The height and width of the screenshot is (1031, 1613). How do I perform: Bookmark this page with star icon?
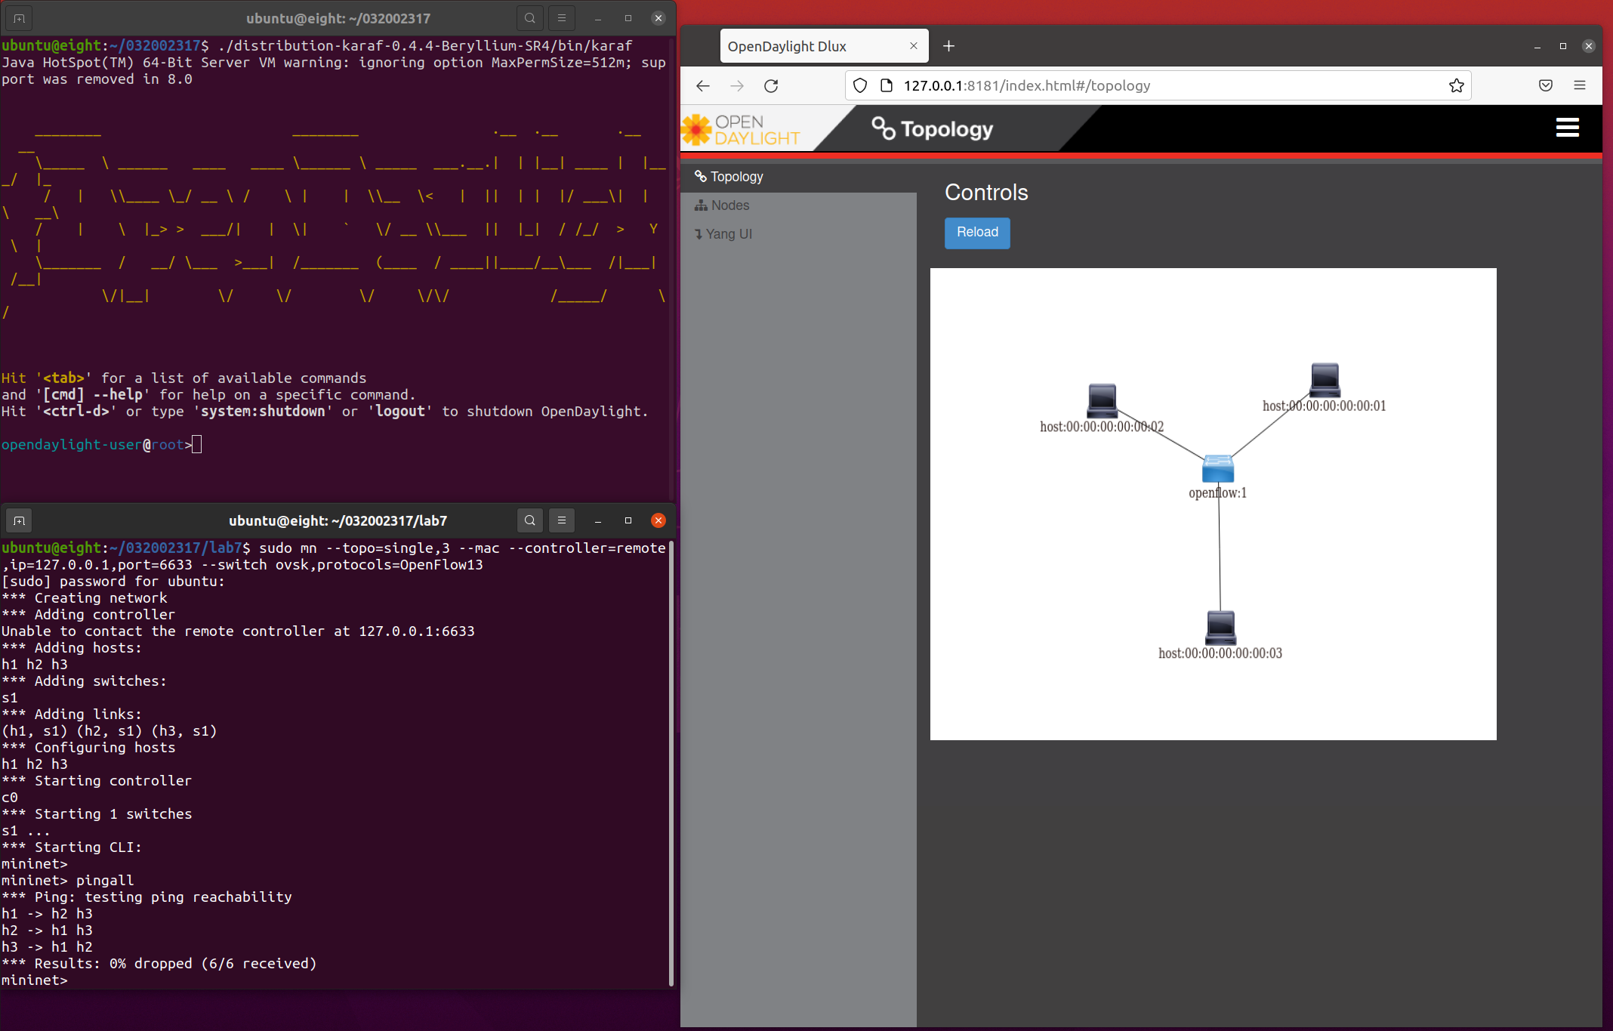[1456, 86]
